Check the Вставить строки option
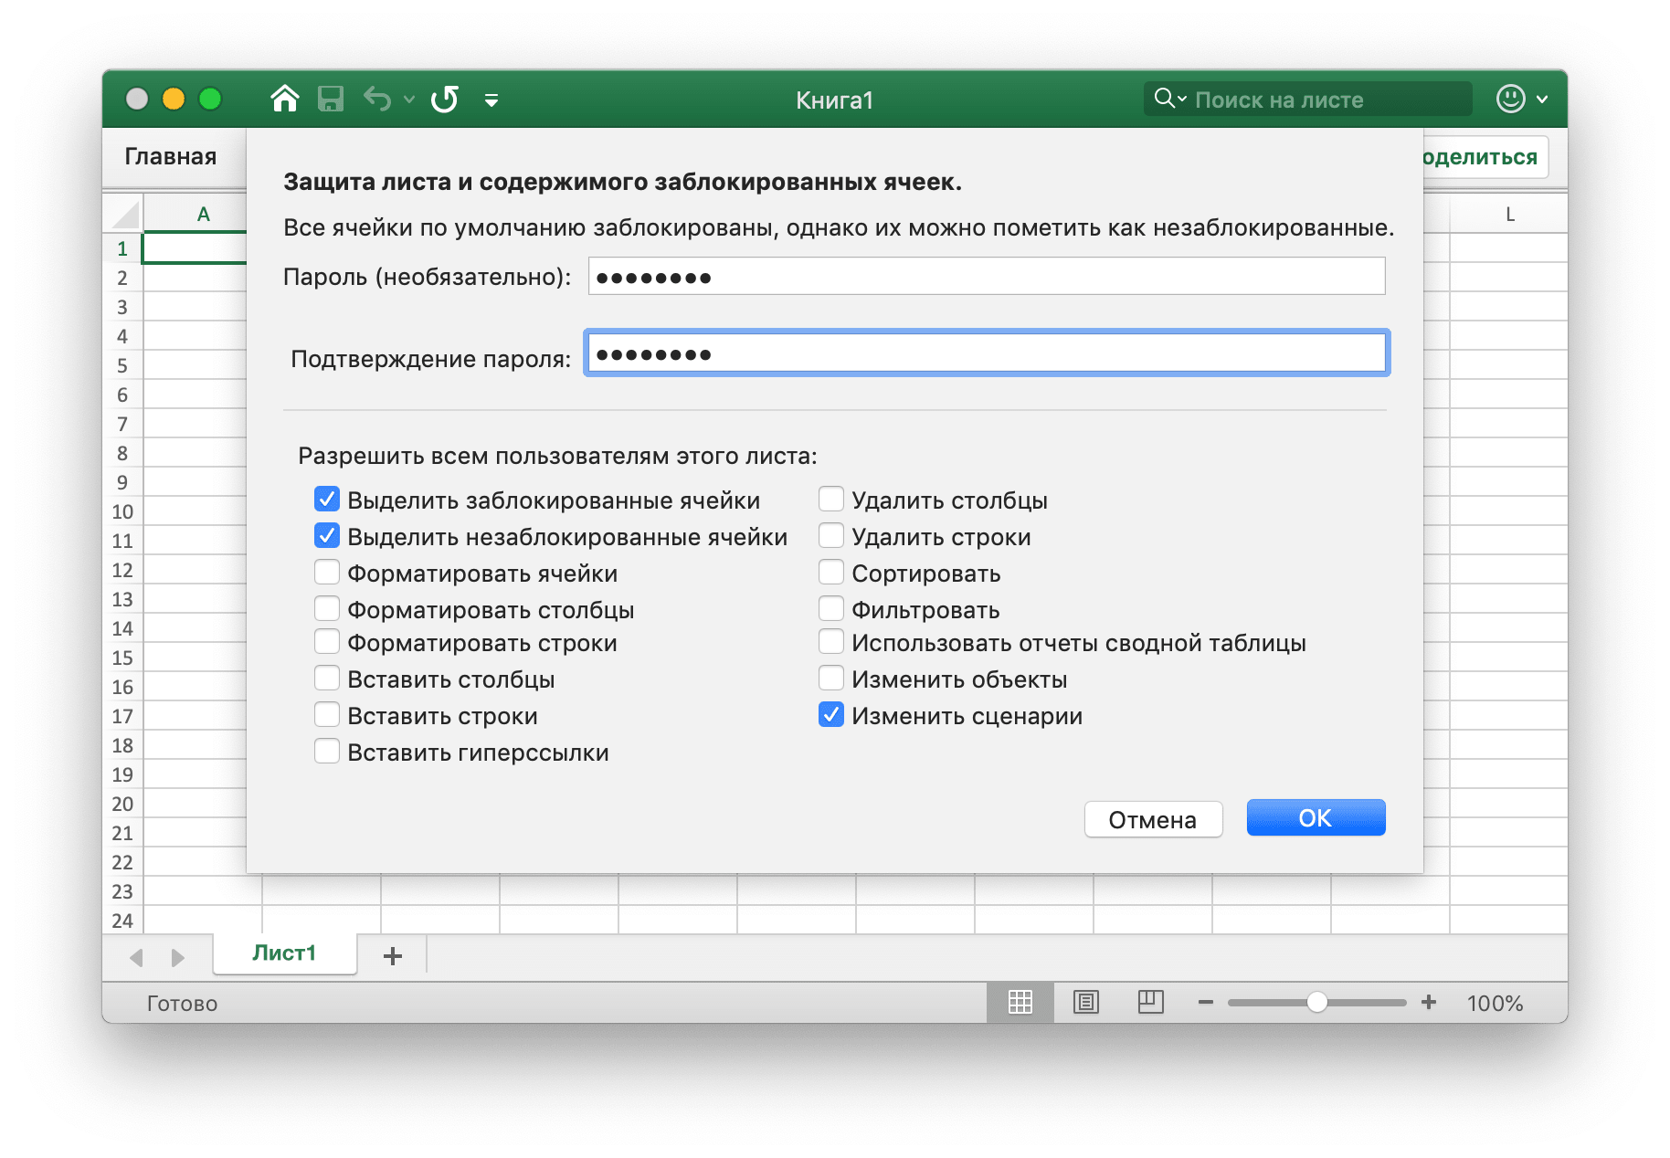1670x1158 pixels. (327, 714)
